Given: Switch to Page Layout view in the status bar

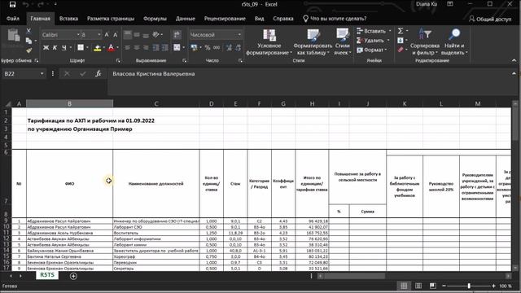Looking at the screenshot, I should click(x=418, y=286).
